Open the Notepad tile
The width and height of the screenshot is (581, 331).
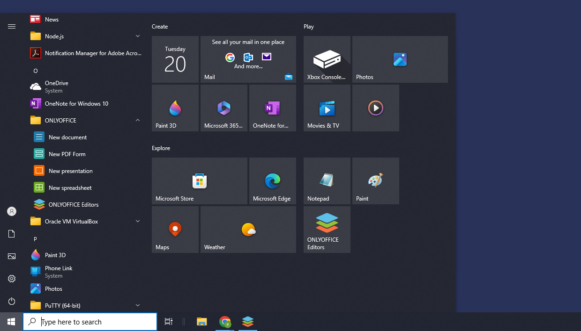pyautogui.click(x=327, y=181)
